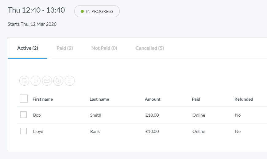The image size is (267, 159).
Task: Click the Smith last name cell
Action: tap(96, 115)
